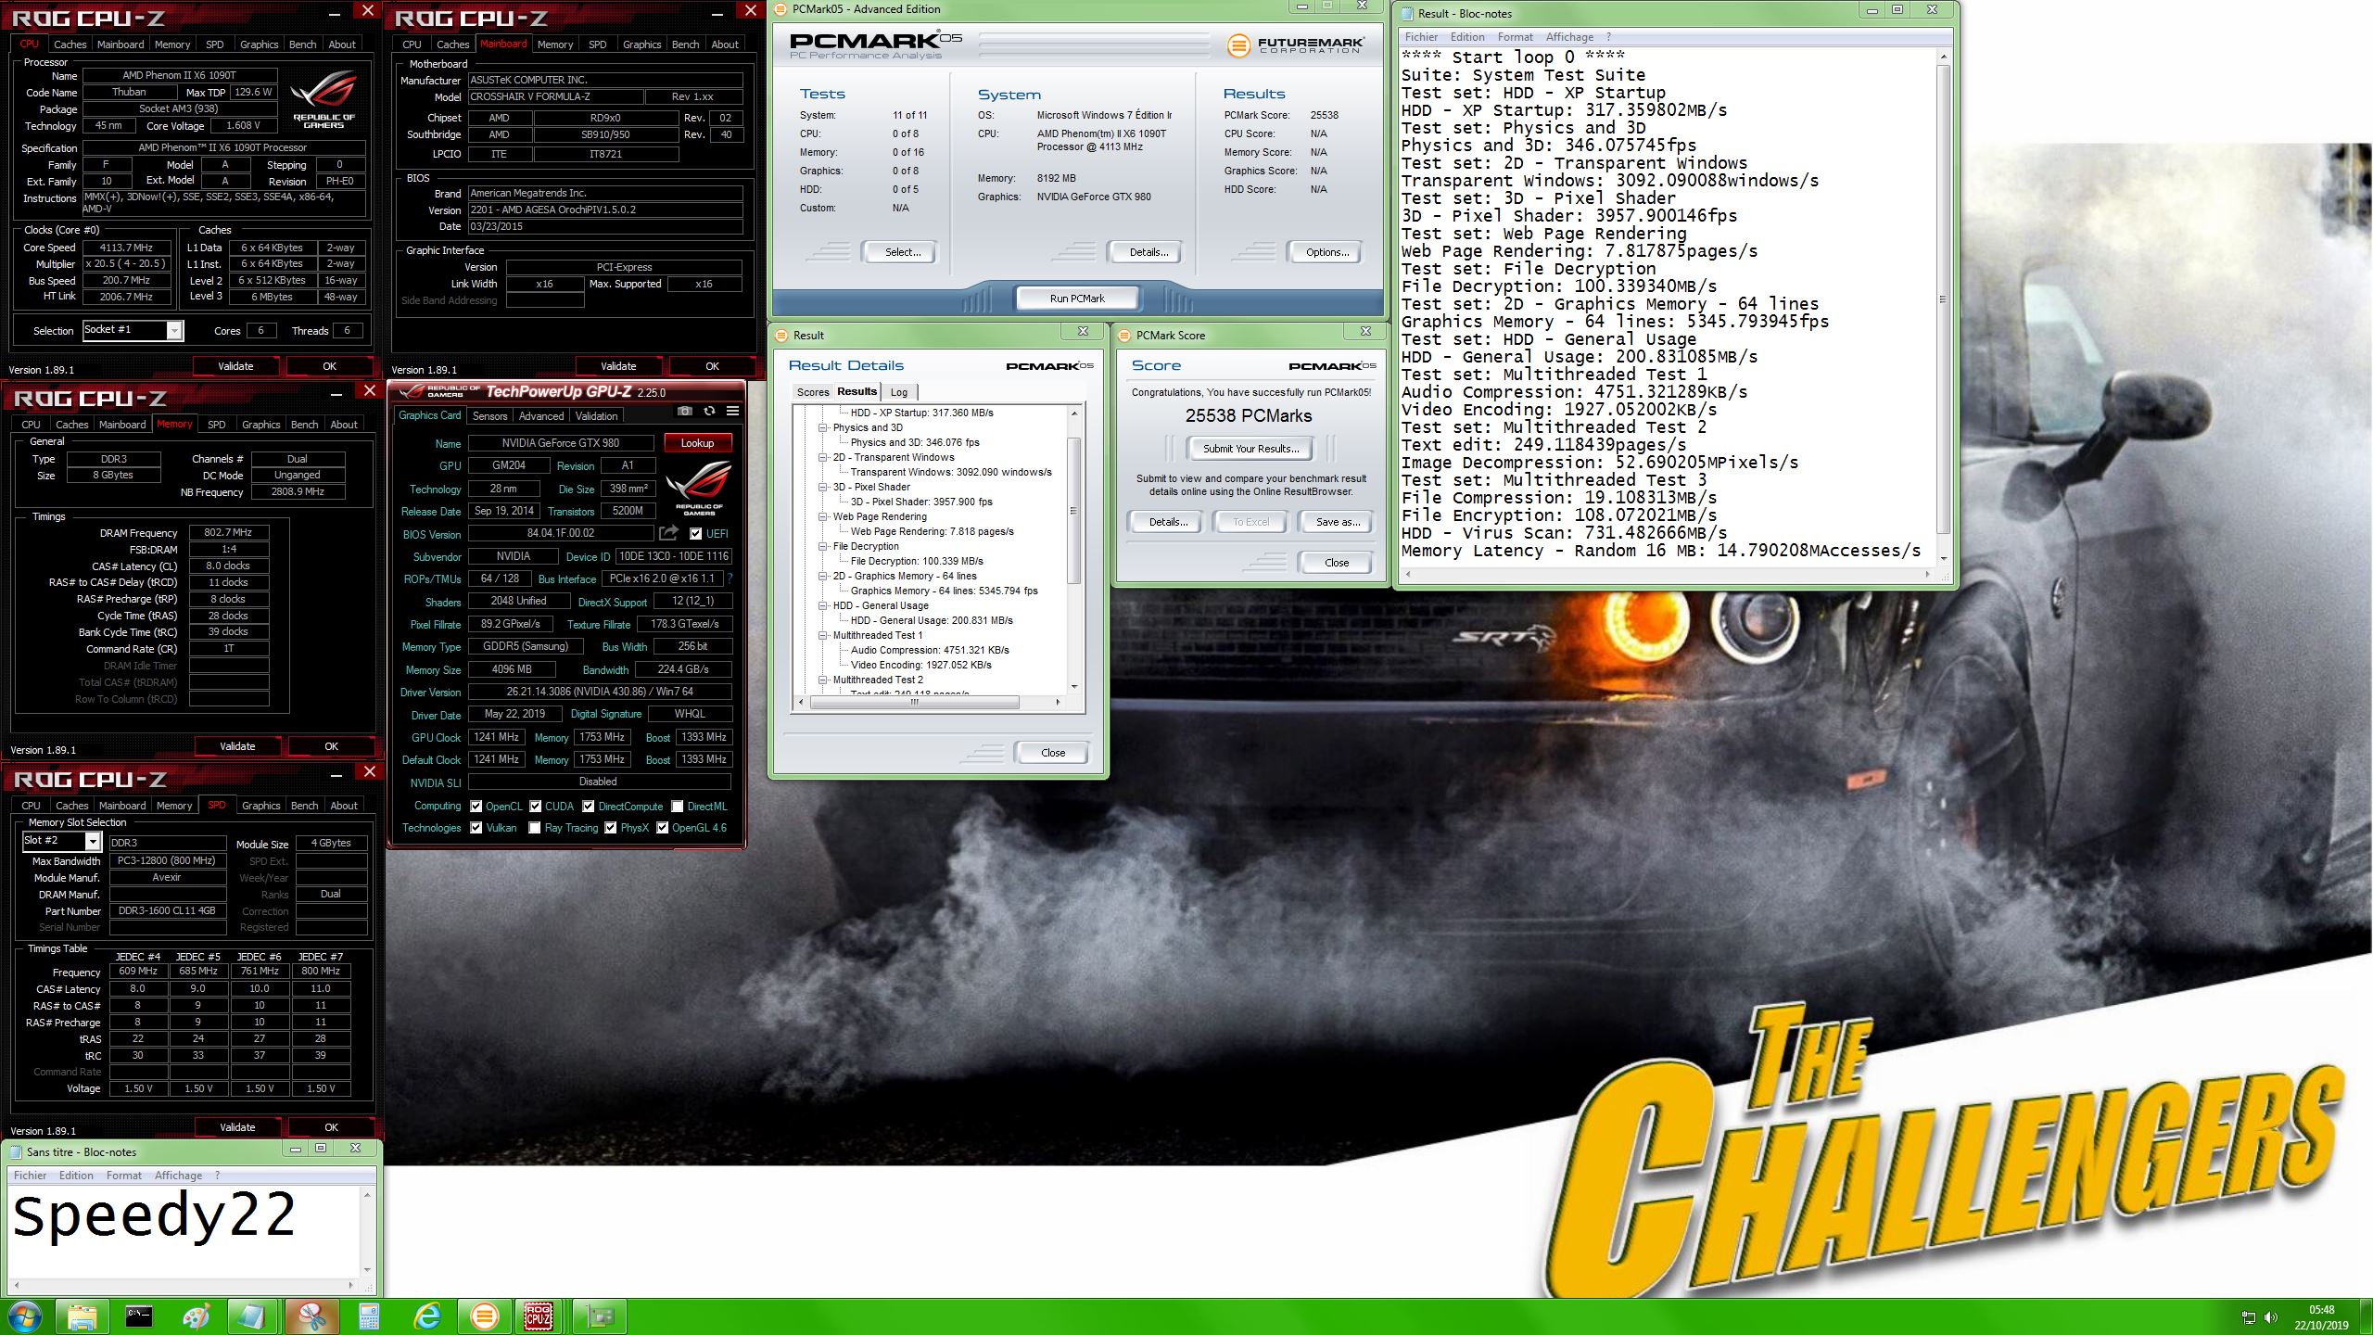The height and width of the screenshot is (1335, 2373).
Task: Click the Run PCMark button
Action: click(1077, 299)
